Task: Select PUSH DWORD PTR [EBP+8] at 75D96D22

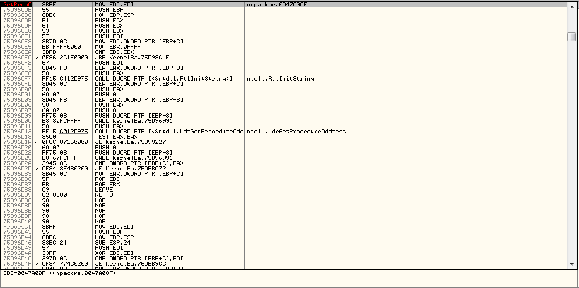Action: coord(133,152)
